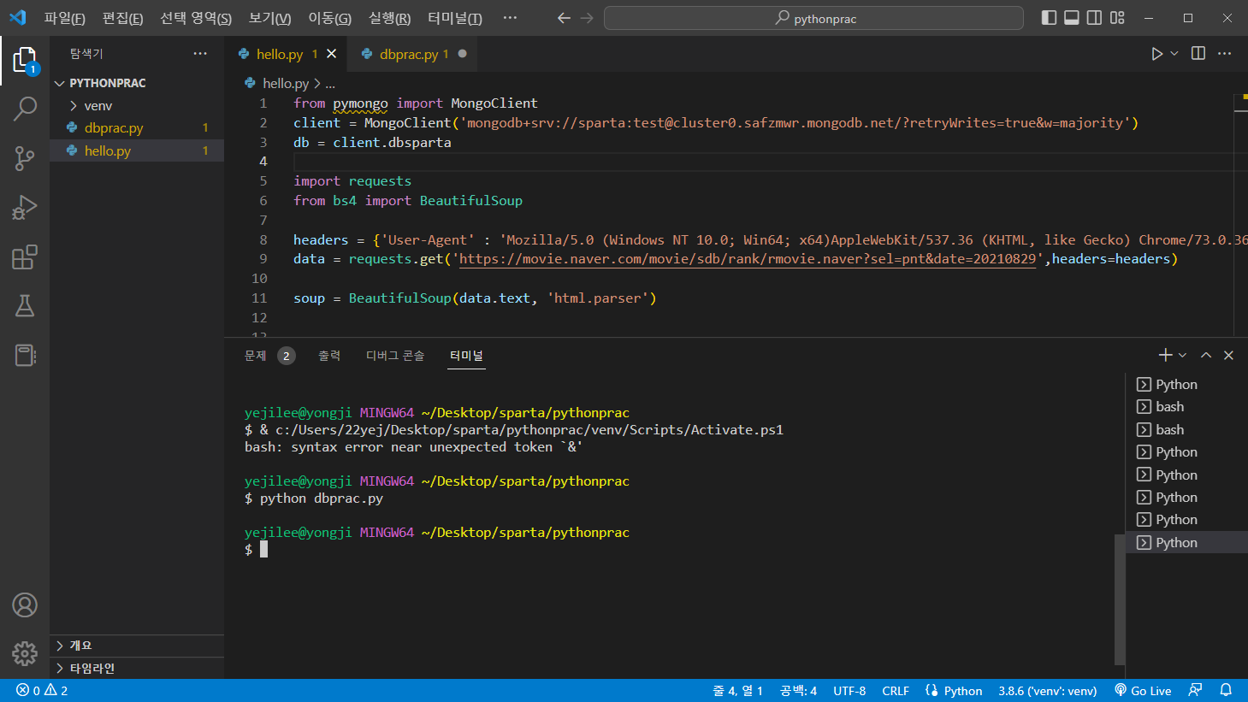Open editor more actions menu
This screenshot has width=1248, height=702.
coord(1225,54)
